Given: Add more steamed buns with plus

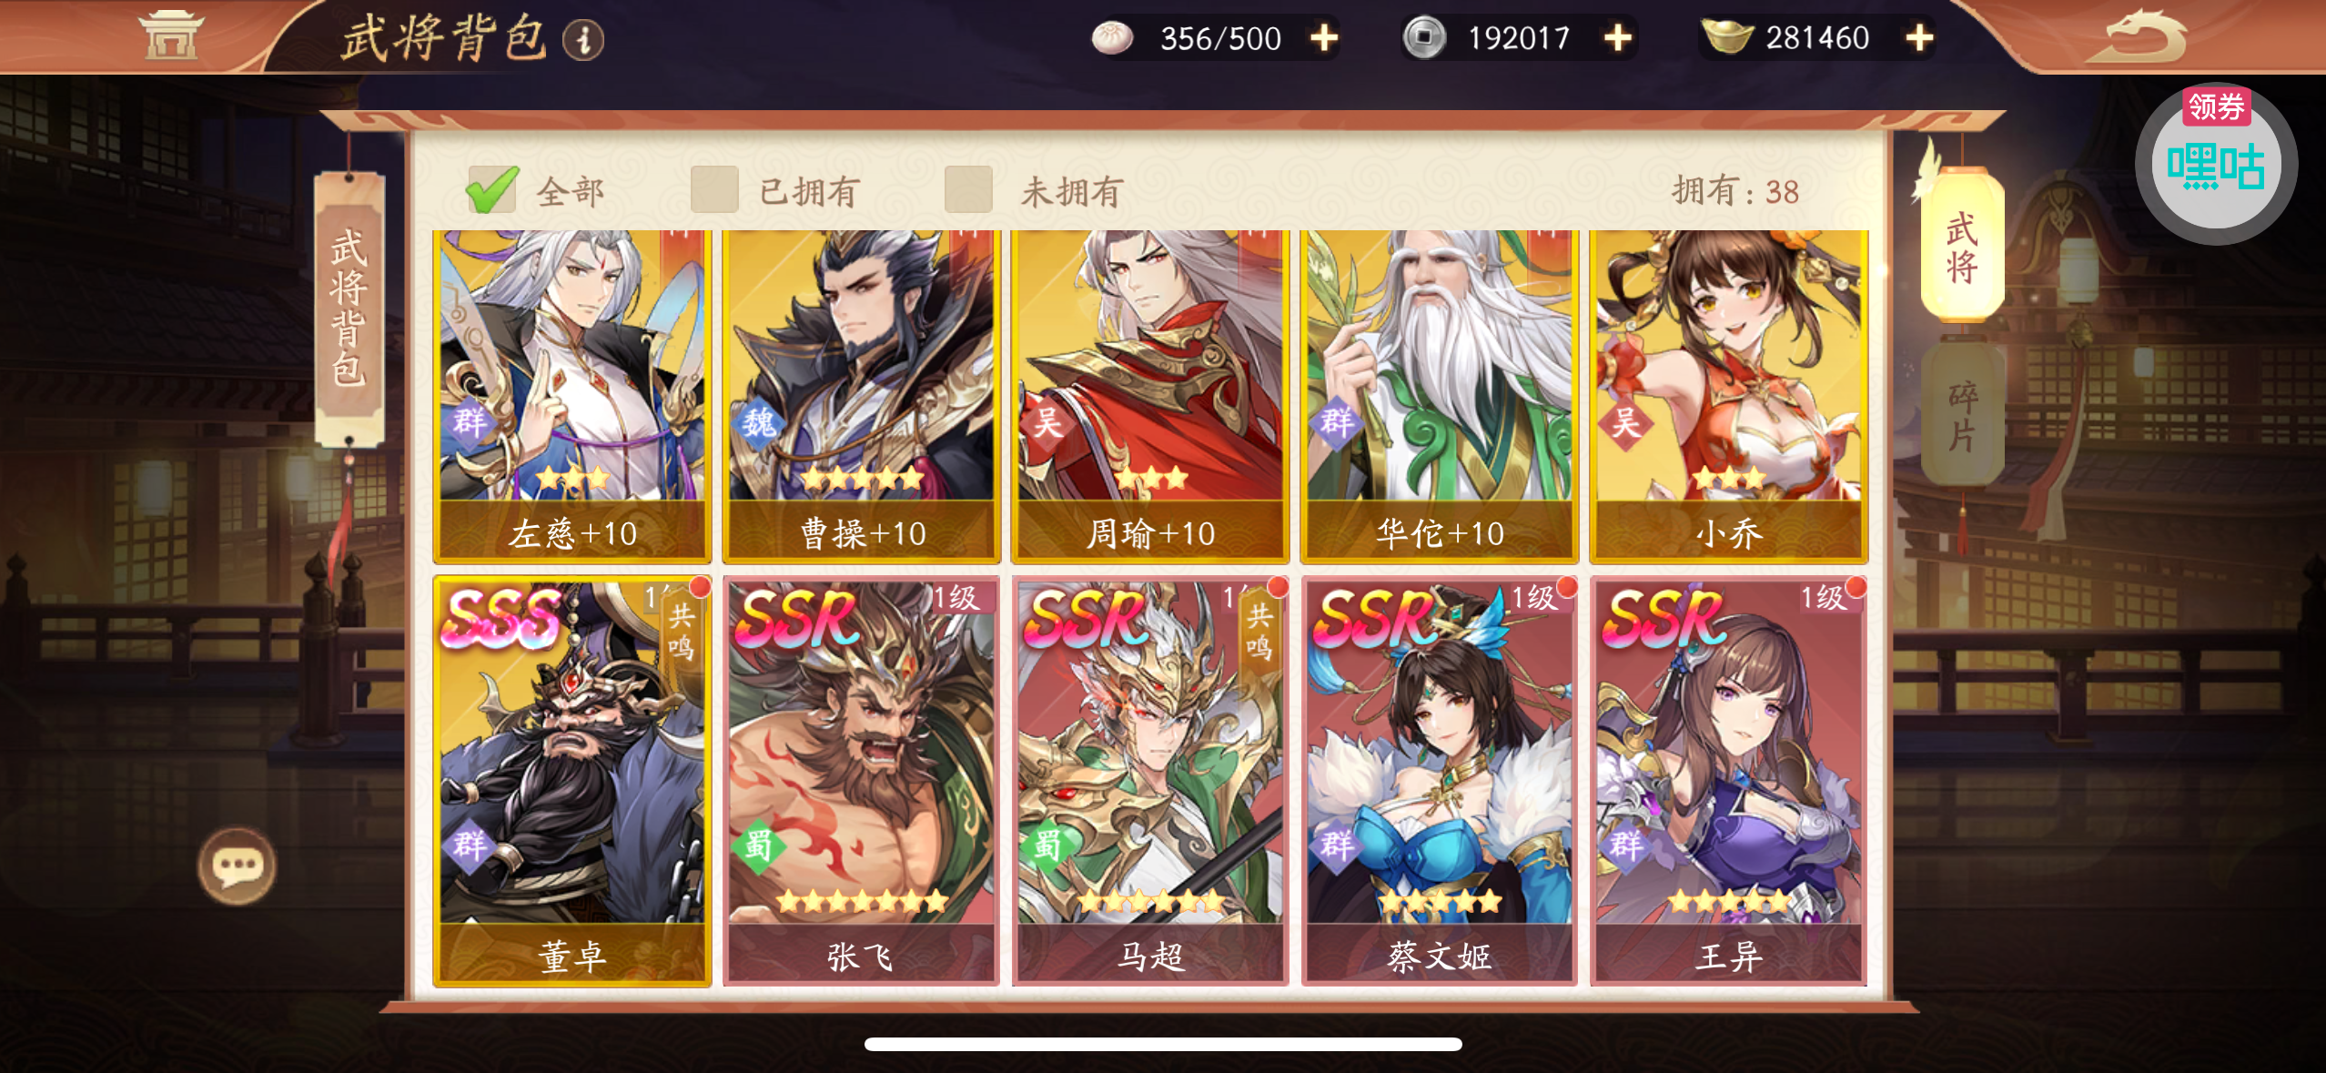Looking at the screenshot, I should click(x=1324, y=38).
